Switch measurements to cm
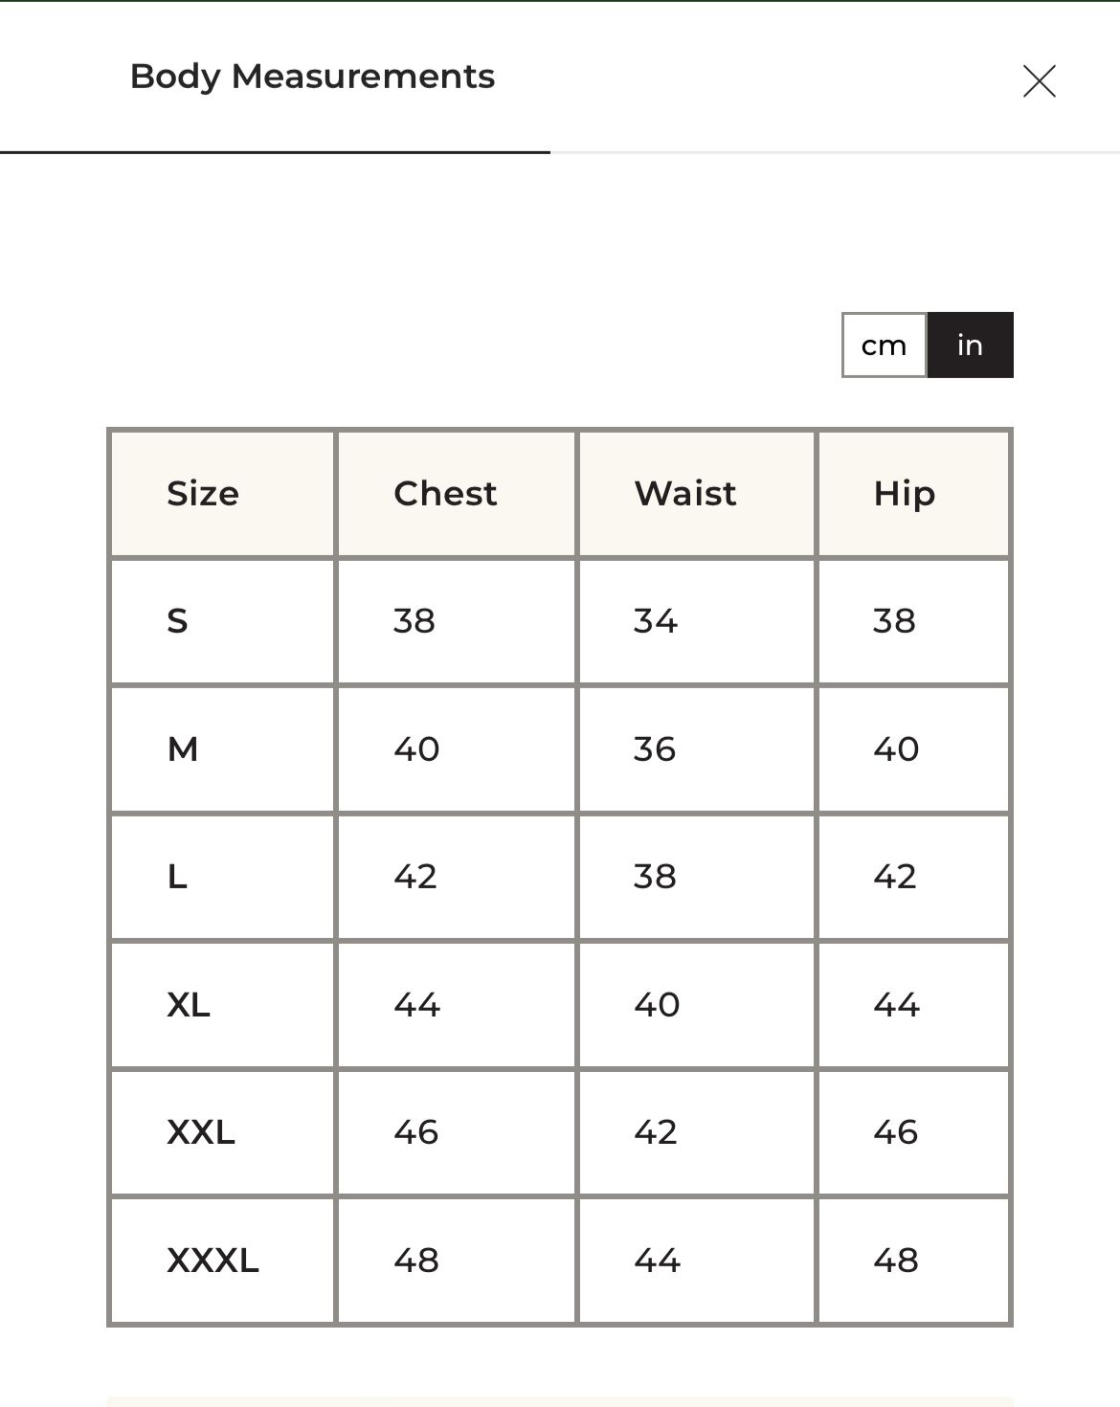1120x1407 pixels. (x=884, y=346)
